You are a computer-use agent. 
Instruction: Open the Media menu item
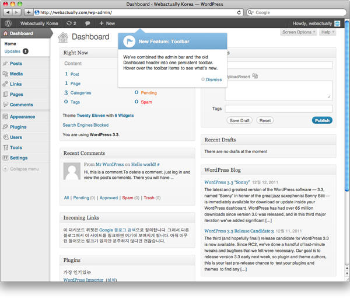pos(16,74)
